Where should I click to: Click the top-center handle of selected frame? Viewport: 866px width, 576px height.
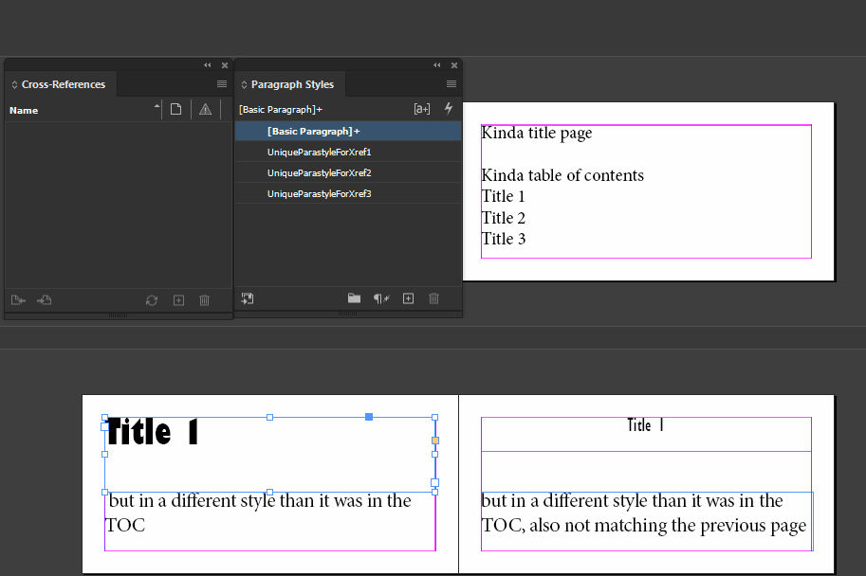point(269,418)
